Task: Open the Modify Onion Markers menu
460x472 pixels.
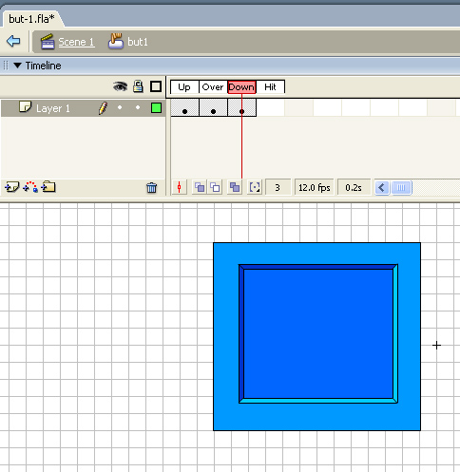Action: pyautogui.click(x=255, y=187)
